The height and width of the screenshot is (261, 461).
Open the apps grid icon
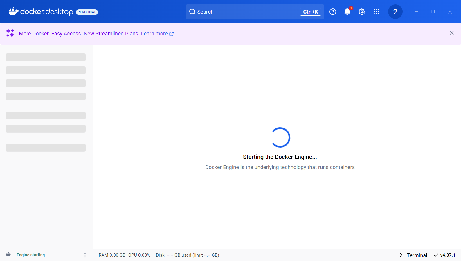tap(376, 12)
